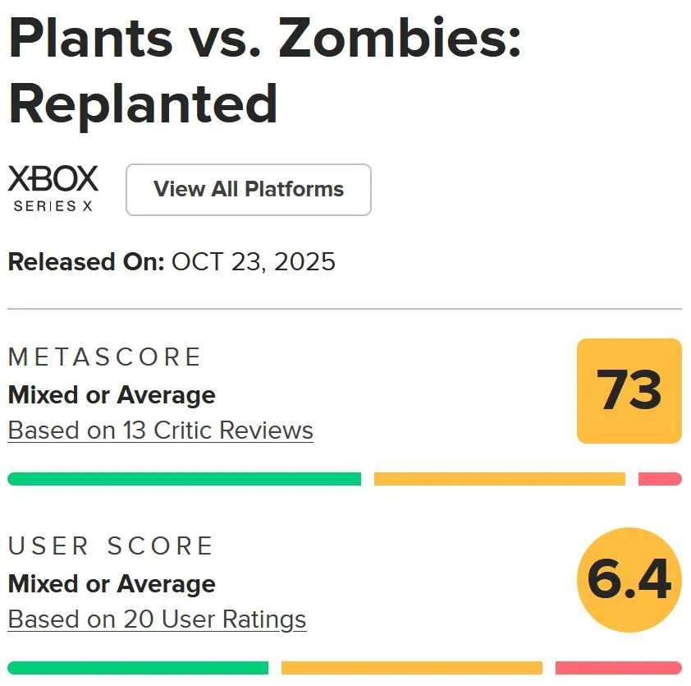This screenshot has height=686, width=691.
Task: Open the View All Platforms button
Action: [x=248, y=190]
